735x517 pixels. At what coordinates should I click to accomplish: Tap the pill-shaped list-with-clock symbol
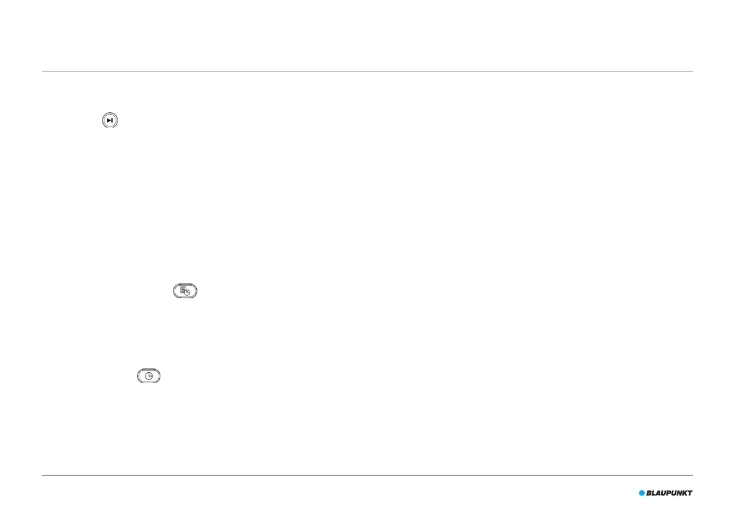click(185, 291)
